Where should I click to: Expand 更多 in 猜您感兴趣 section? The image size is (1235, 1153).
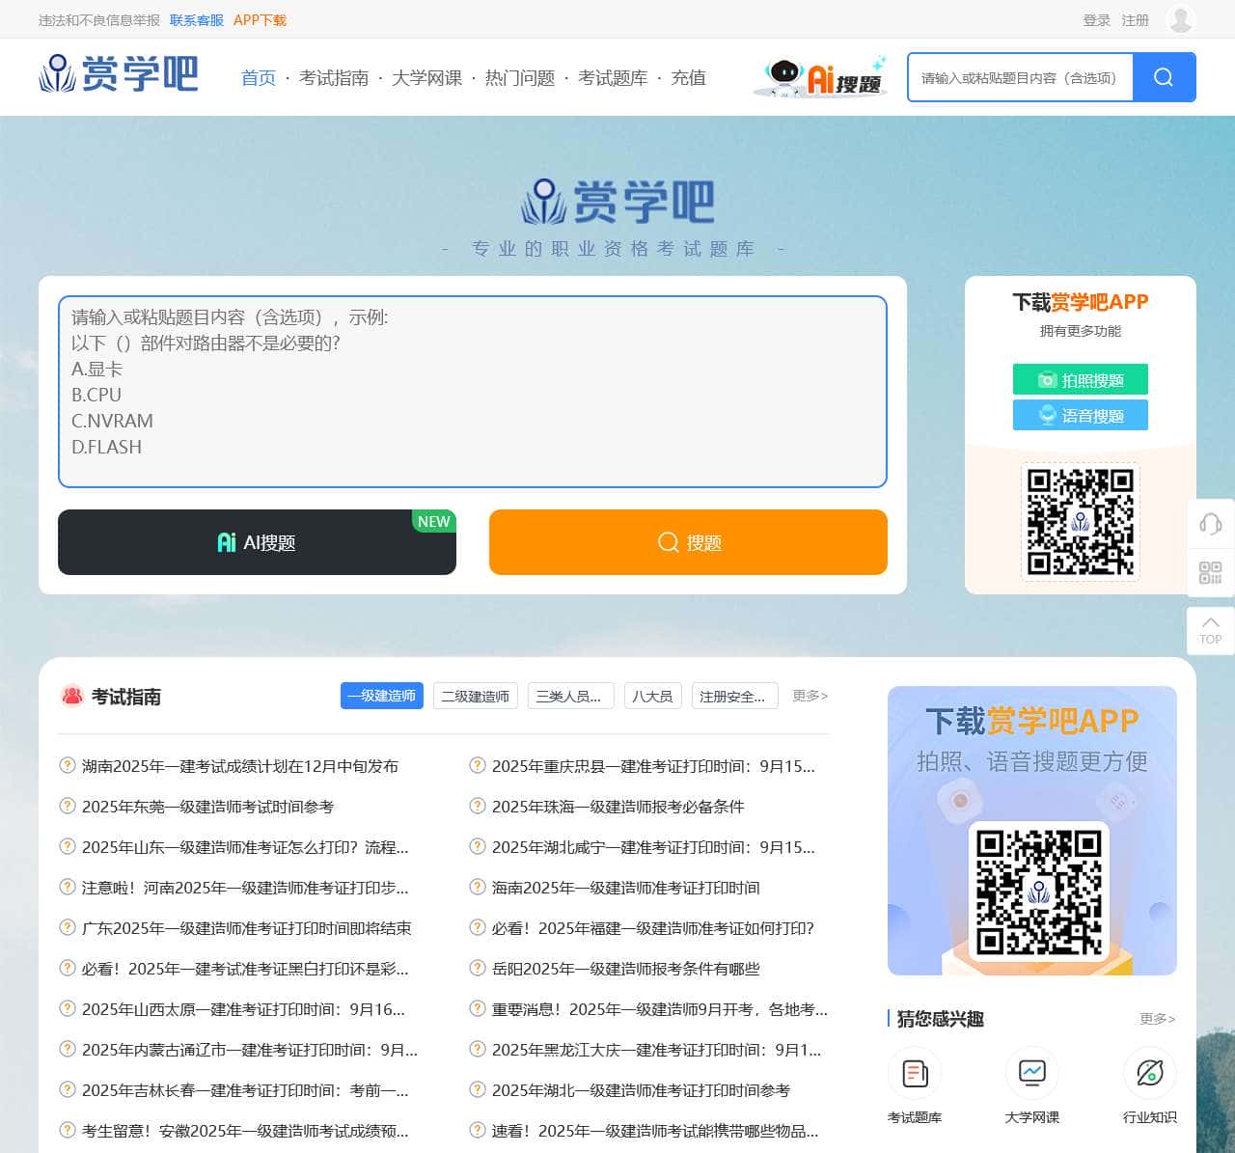[1157, 1019]
